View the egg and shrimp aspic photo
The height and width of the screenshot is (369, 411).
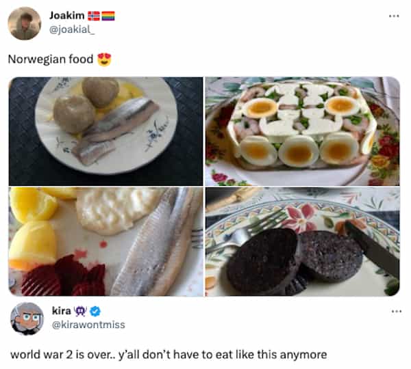302,131
